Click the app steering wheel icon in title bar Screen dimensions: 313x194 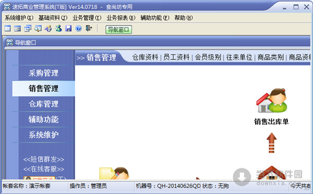[7, 7]
